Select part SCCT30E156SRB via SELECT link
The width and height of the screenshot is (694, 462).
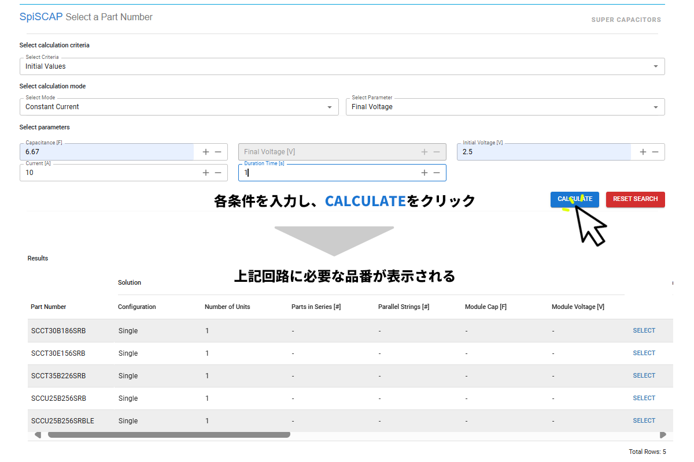[x=644, y=353]
